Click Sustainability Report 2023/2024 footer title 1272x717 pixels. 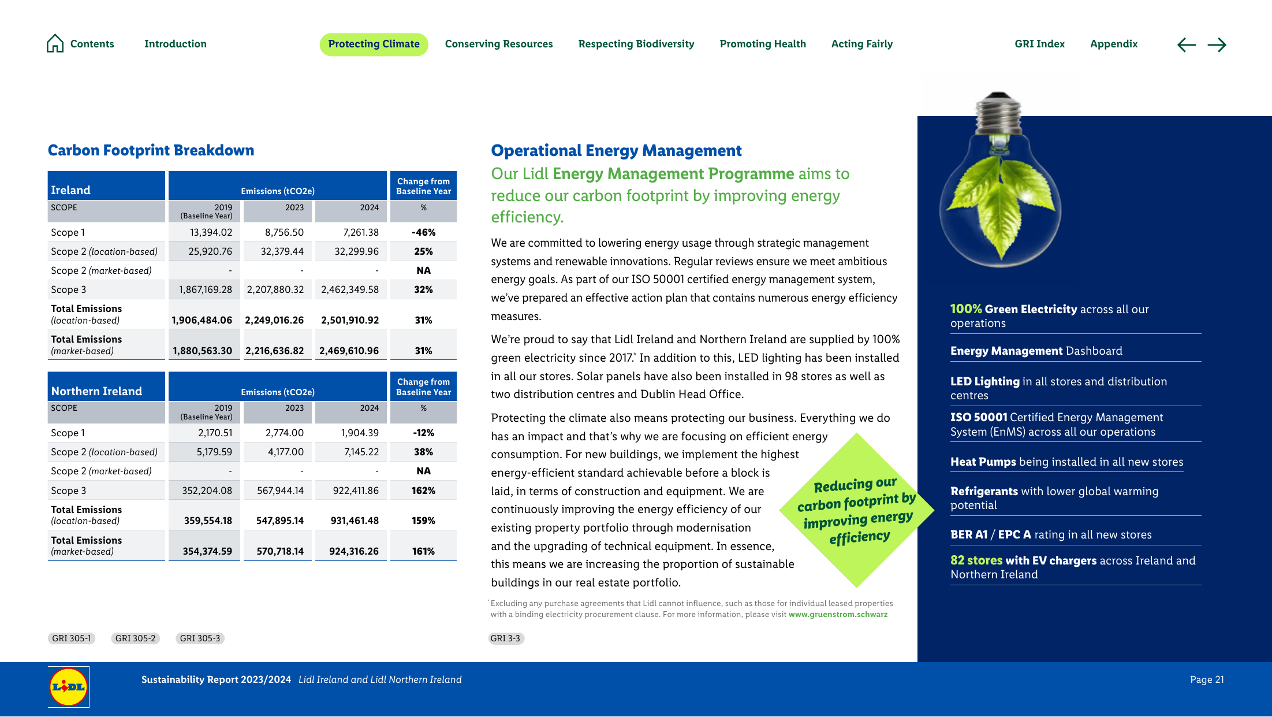[x=216, y=679]
